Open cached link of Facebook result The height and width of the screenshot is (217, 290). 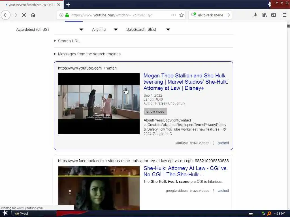pyautogui.click(x=223, y=191)
